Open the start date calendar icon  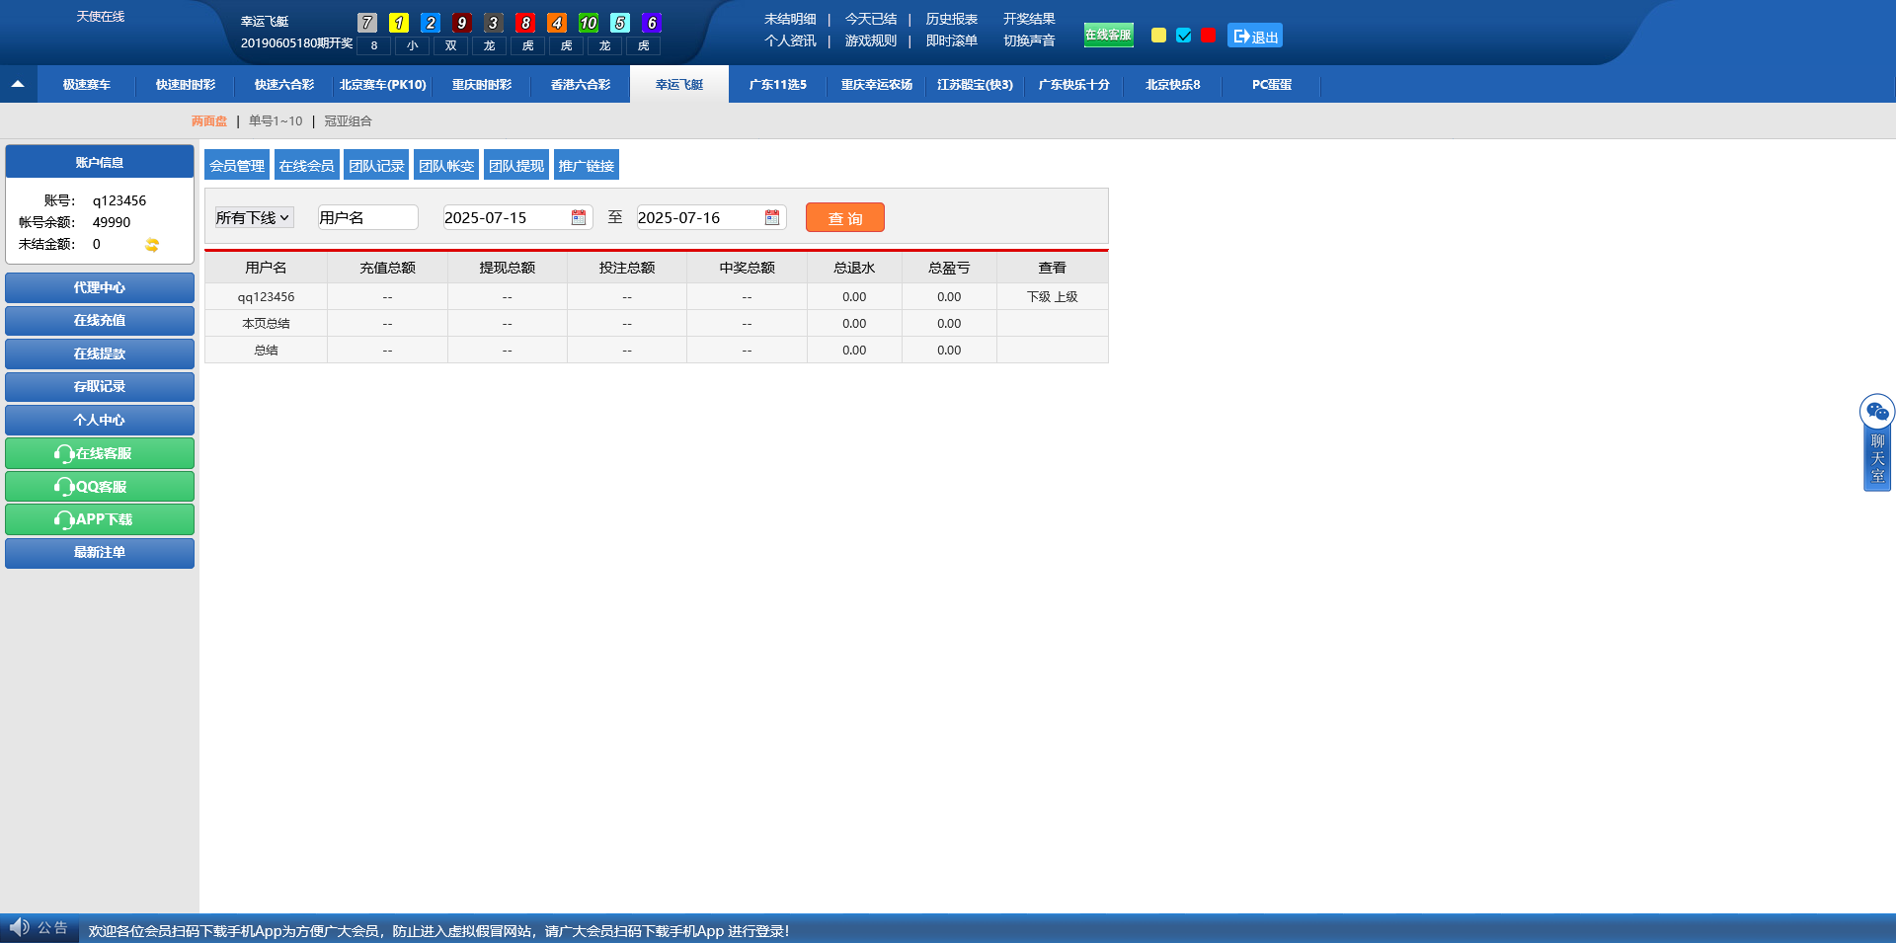coord(579,217)
